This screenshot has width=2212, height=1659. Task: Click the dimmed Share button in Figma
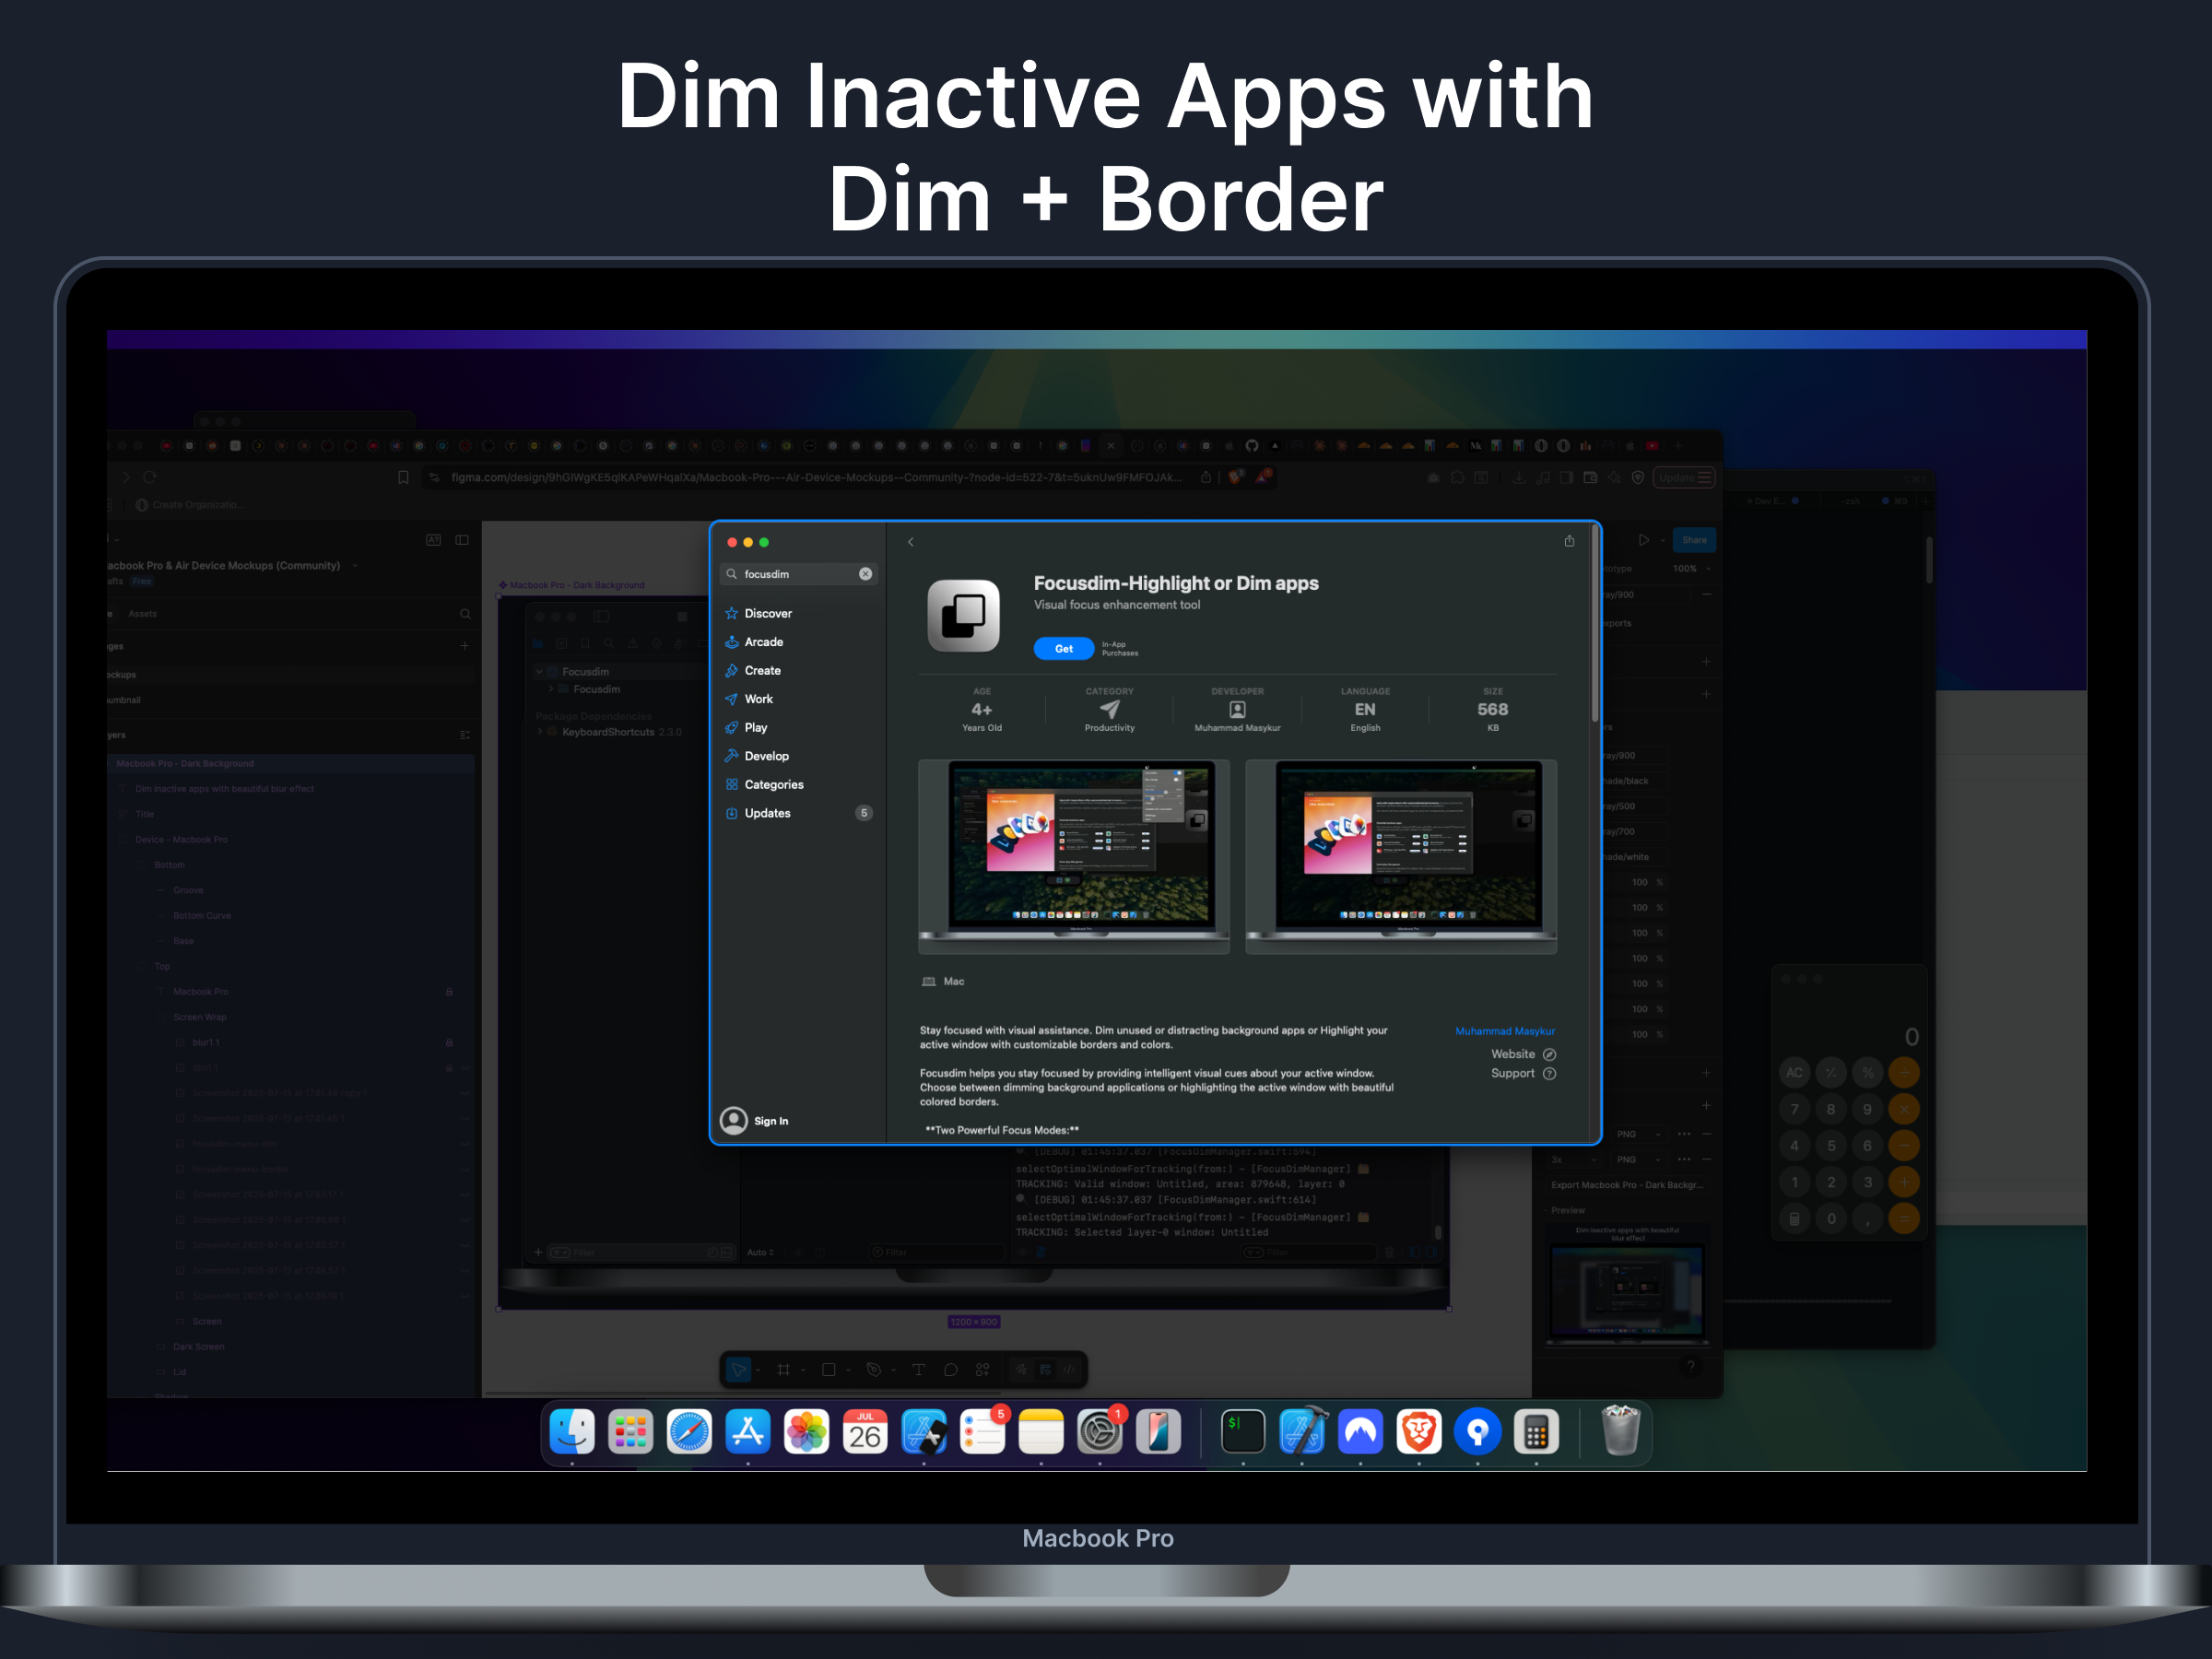coord(1694,540)
